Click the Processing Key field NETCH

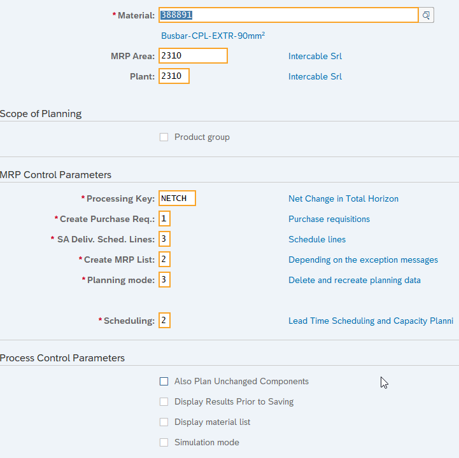(177, 198)
